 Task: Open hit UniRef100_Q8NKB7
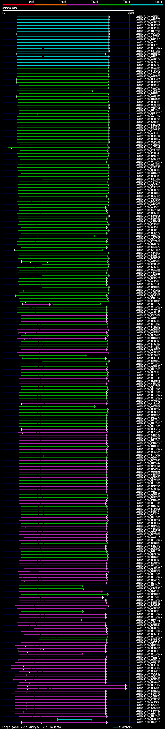click(148, 171)
